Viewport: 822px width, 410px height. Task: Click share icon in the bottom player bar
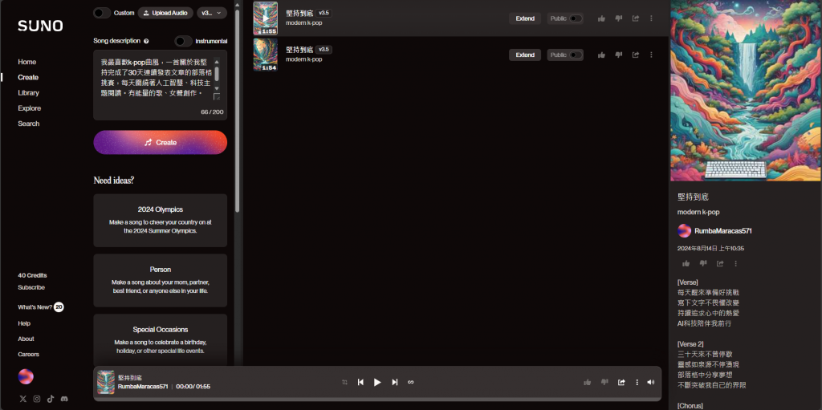tap(621, 382)
